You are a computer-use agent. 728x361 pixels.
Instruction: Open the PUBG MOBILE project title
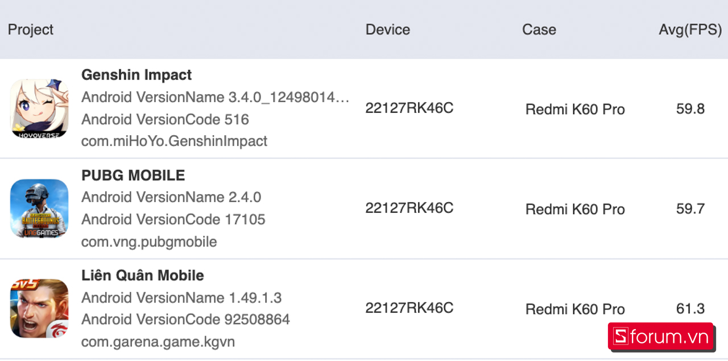[133, 175]
